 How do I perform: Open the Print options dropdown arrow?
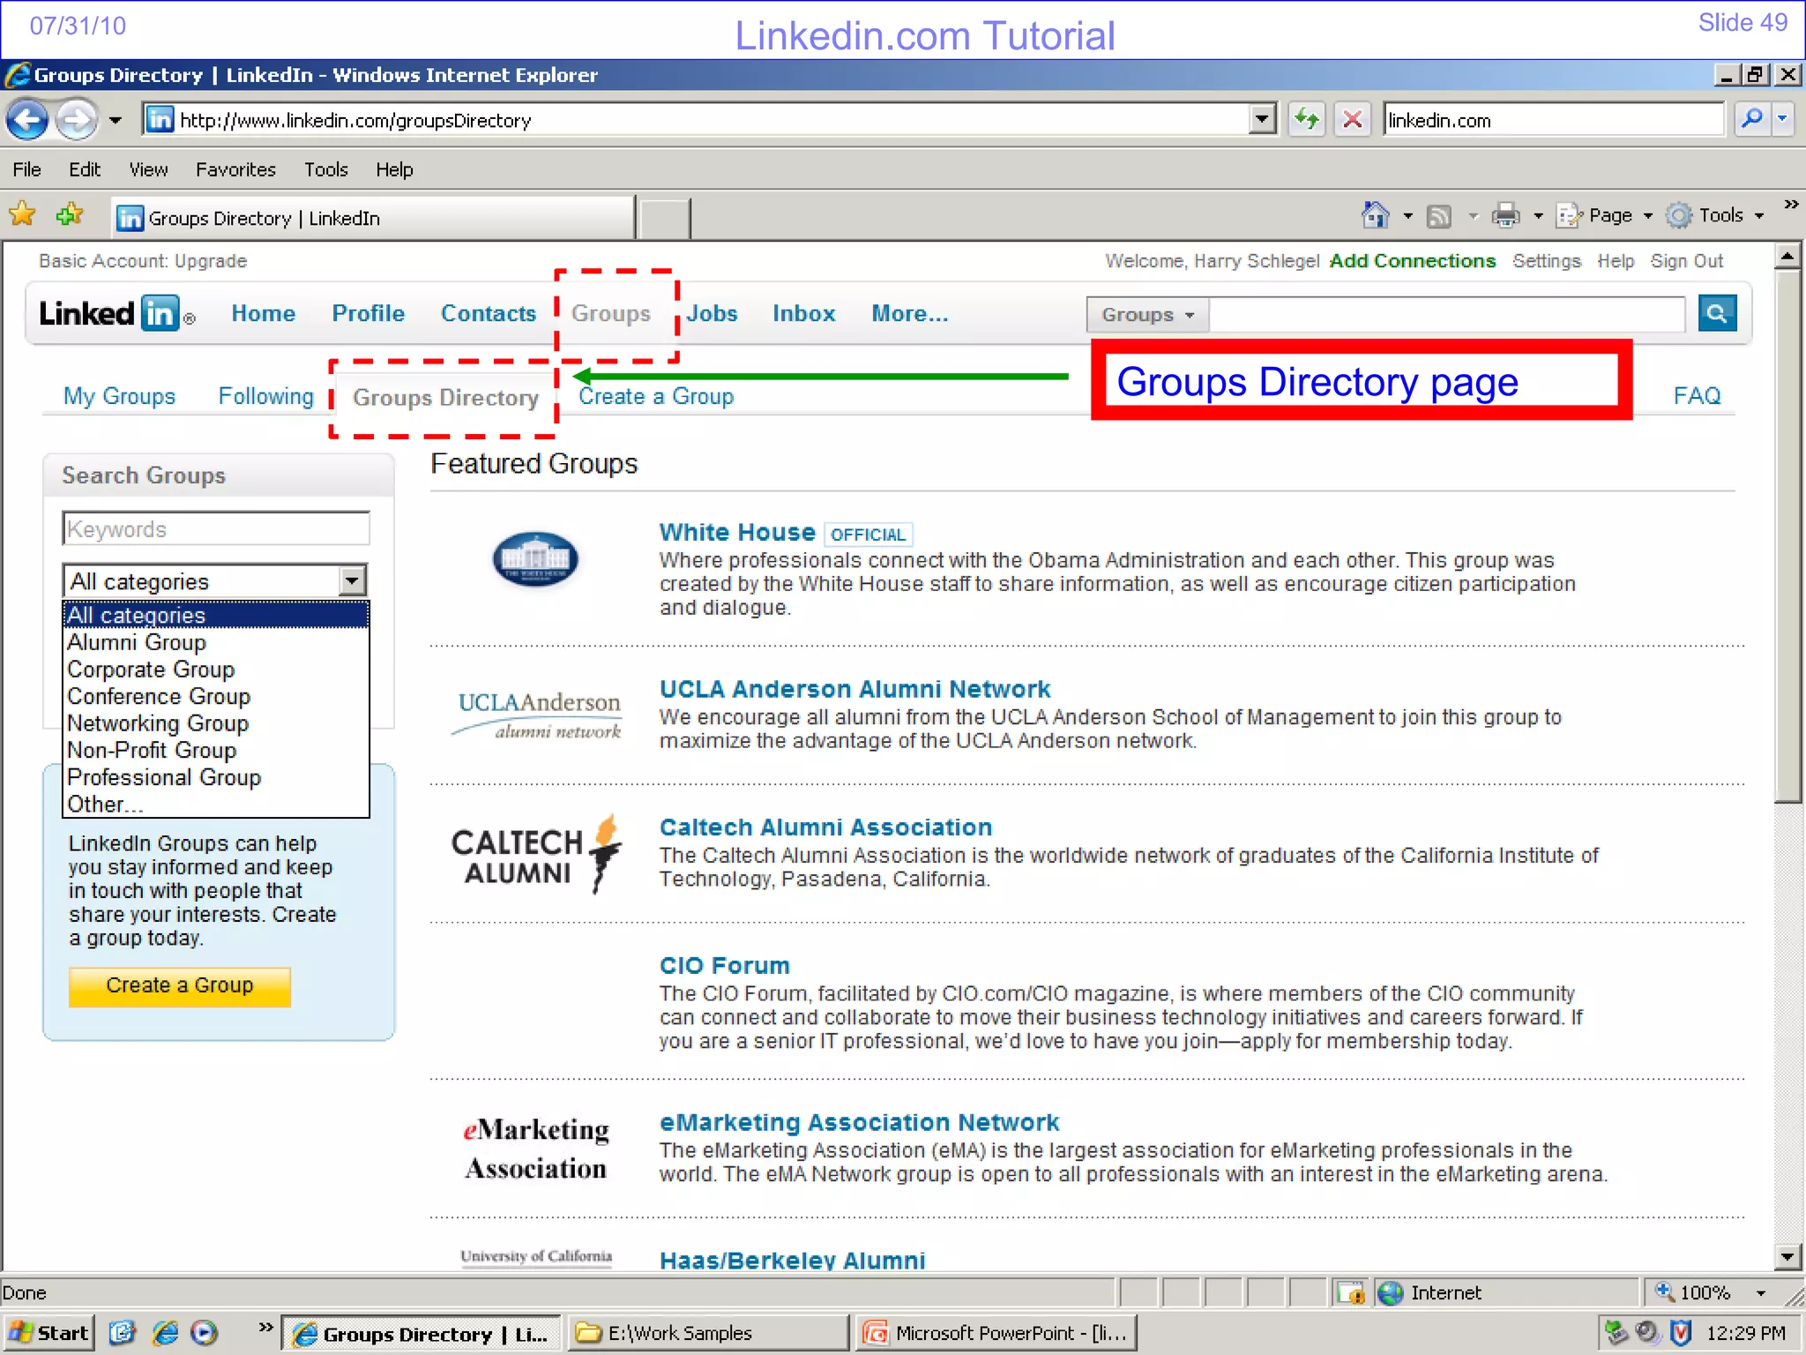pyautogui.click(x=1538, y=216)
